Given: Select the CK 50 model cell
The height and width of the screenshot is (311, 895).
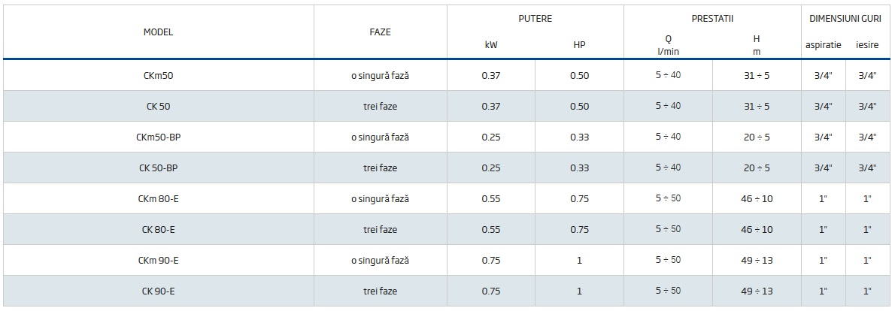Looking at the screenshot, I should click(x=158, y=107).
